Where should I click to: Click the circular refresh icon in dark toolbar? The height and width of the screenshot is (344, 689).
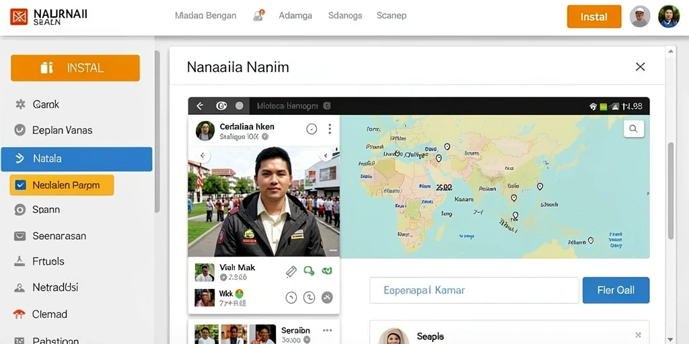(x=221, y=105)
